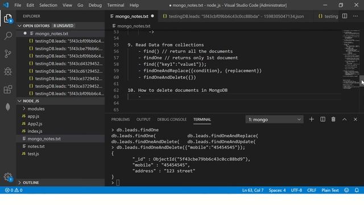Open the Explorer view in activity bar
364x205 pixels.
[8, 18]
